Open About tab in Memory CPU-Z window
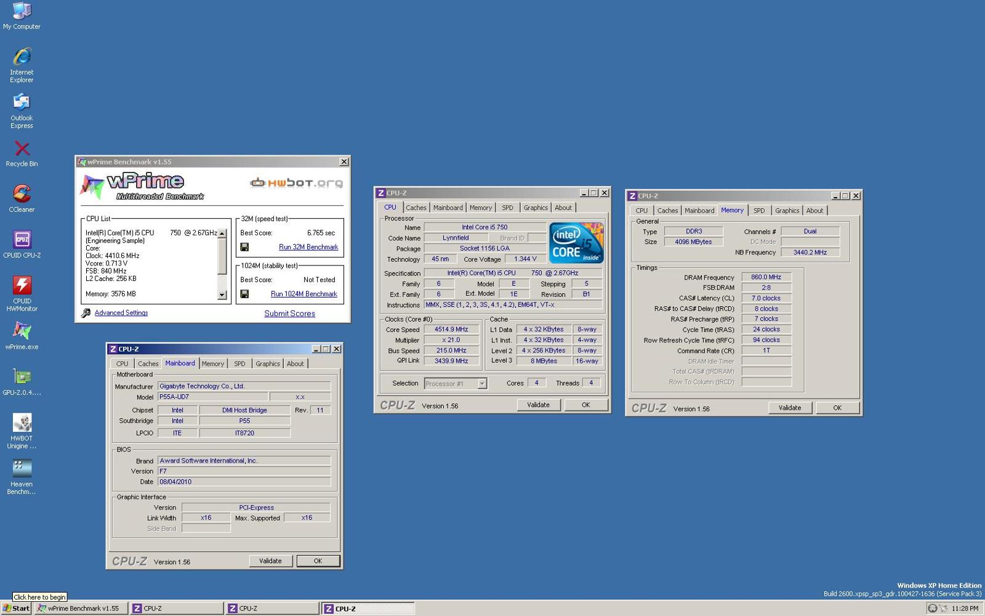 point(815,211)
